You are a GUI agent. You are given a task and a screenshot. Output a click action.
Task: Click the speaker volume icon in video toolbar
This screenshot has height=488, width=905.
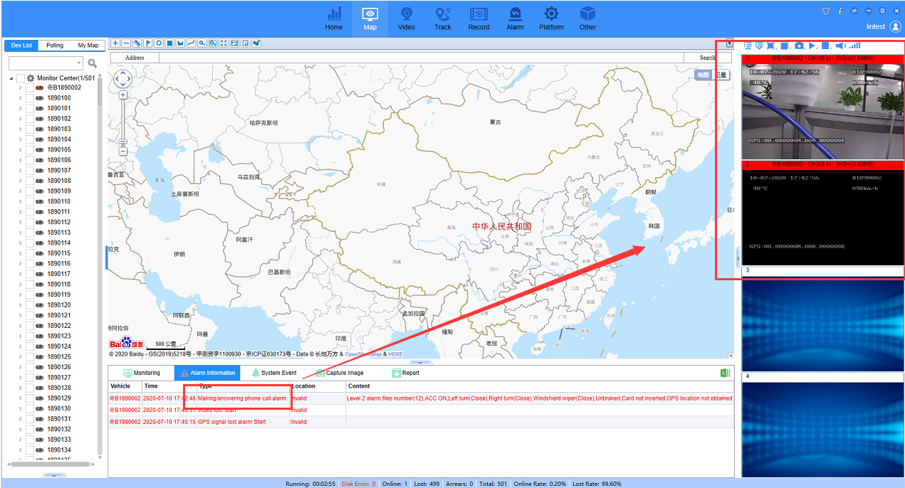click(x=840, y=46)
